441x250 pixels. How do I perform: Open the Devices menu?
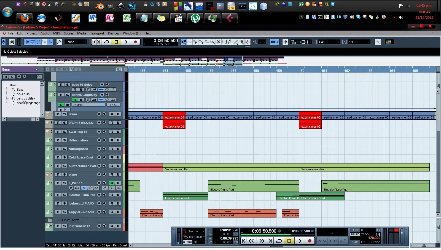point(114,33)
